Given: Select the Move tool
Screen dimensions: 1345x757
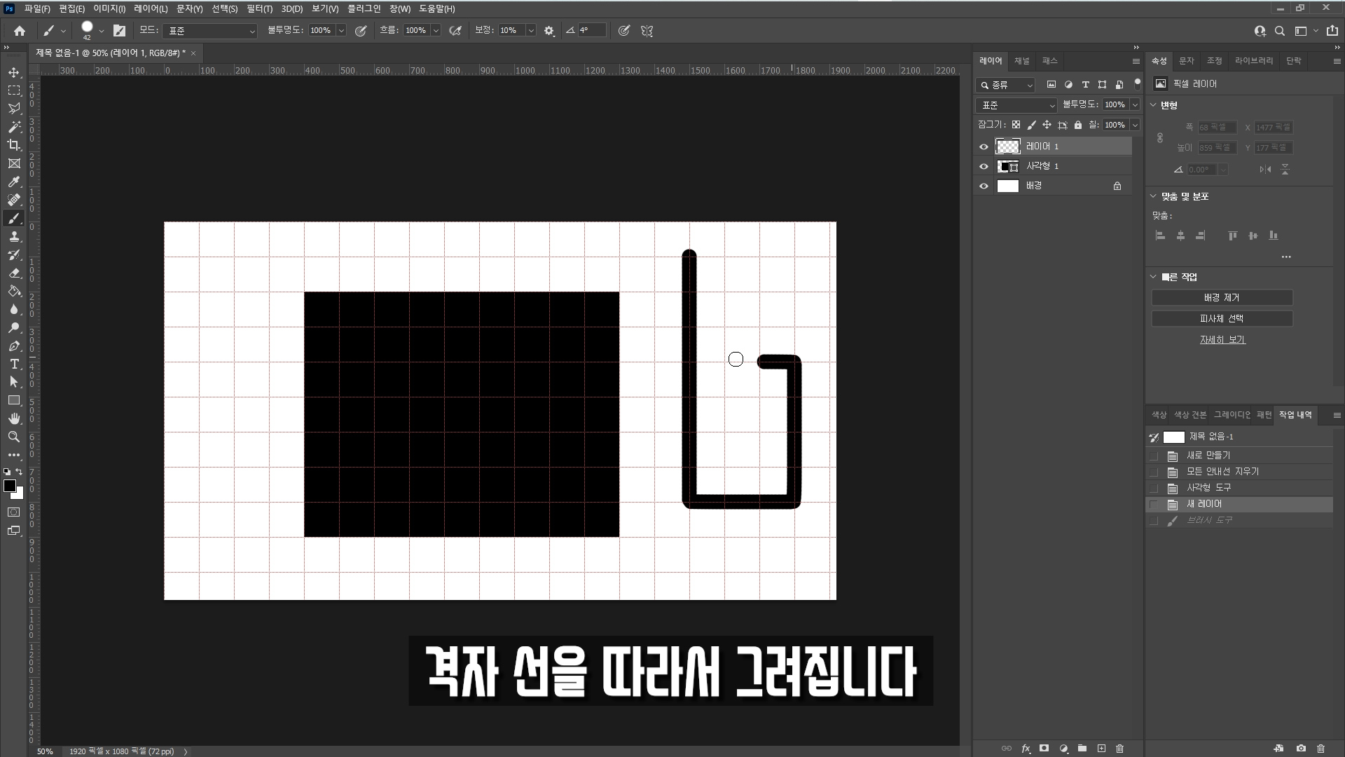Looking at the screenshot, I should coord(14,72).
